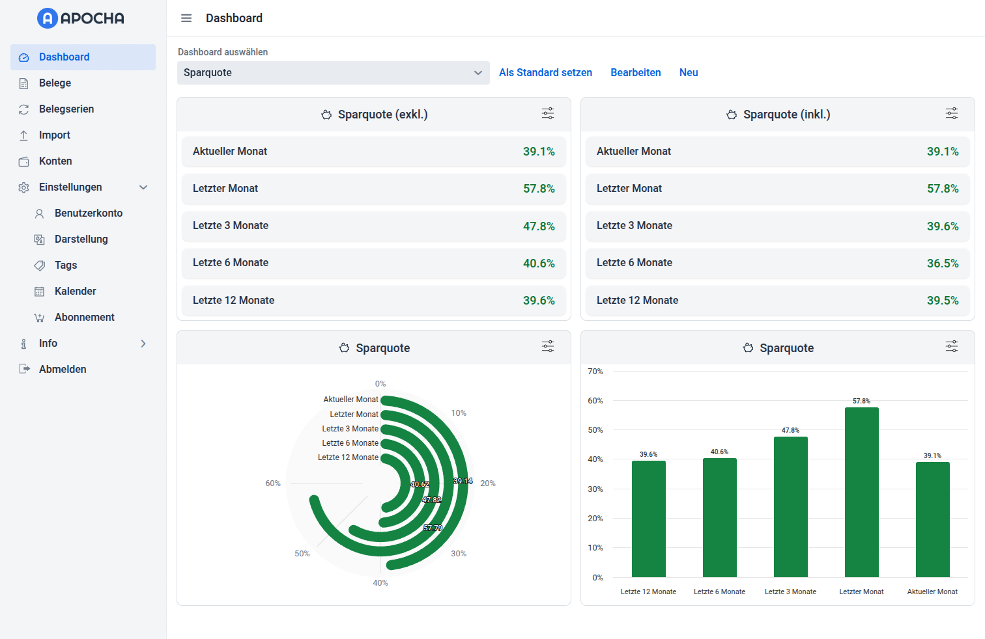Open settings for the Sparquote (exkl.) widget
The width and height of the screenshot is (985, 639).
pyautogui.click(x=548, y=113)
